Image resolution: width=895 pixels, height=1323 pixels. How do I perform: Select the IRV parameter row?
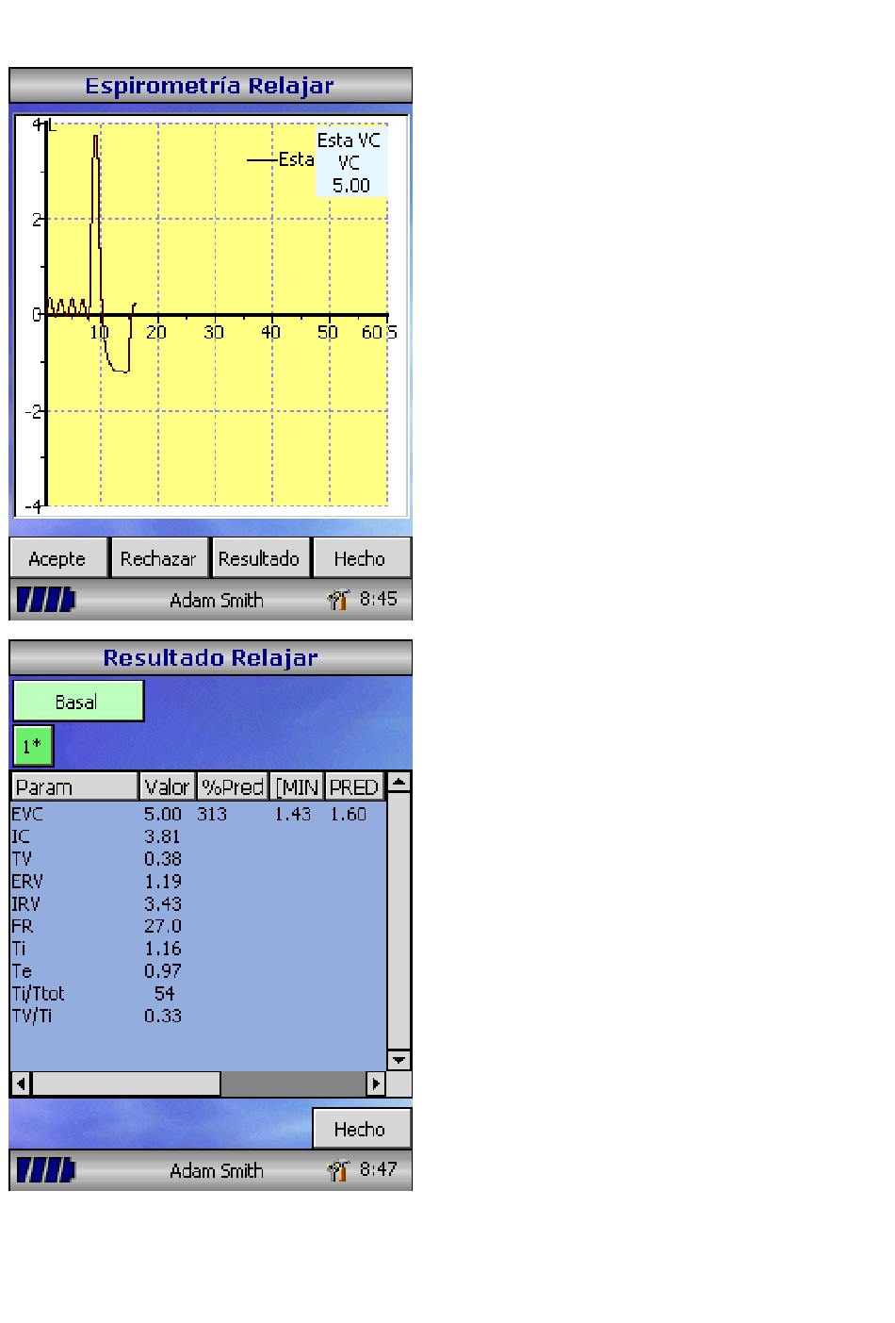198,903
